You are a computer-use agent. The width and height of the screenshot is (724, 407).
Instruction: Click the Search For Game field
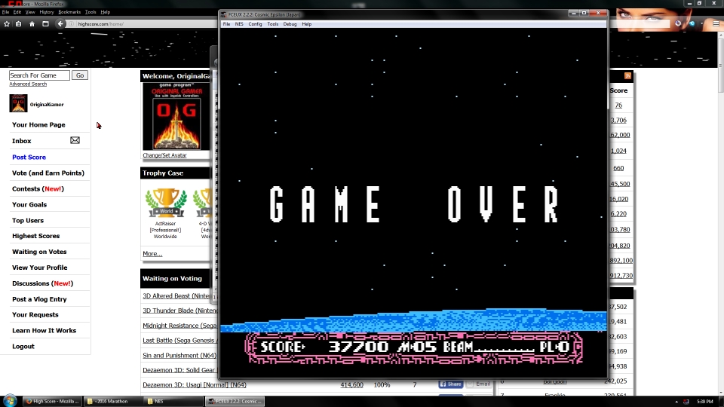click(39, 75)
